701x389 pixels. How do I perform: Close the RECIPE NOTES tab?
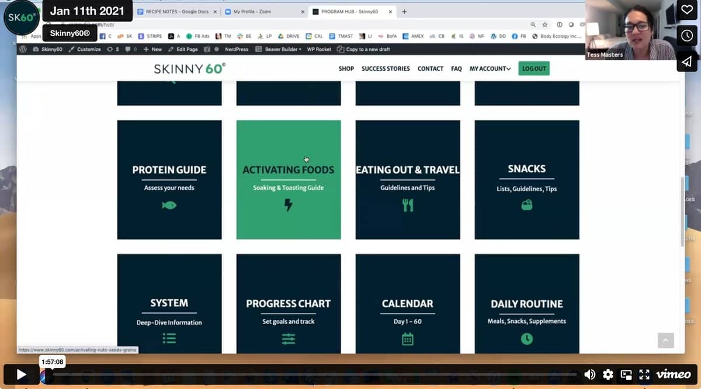tap(214, 12)
